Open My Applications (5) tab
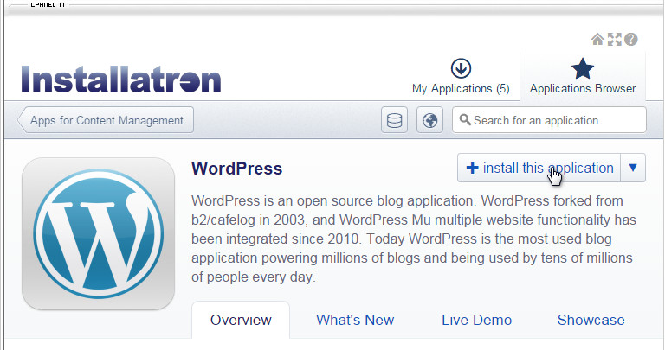 click(x=461, y=76)
